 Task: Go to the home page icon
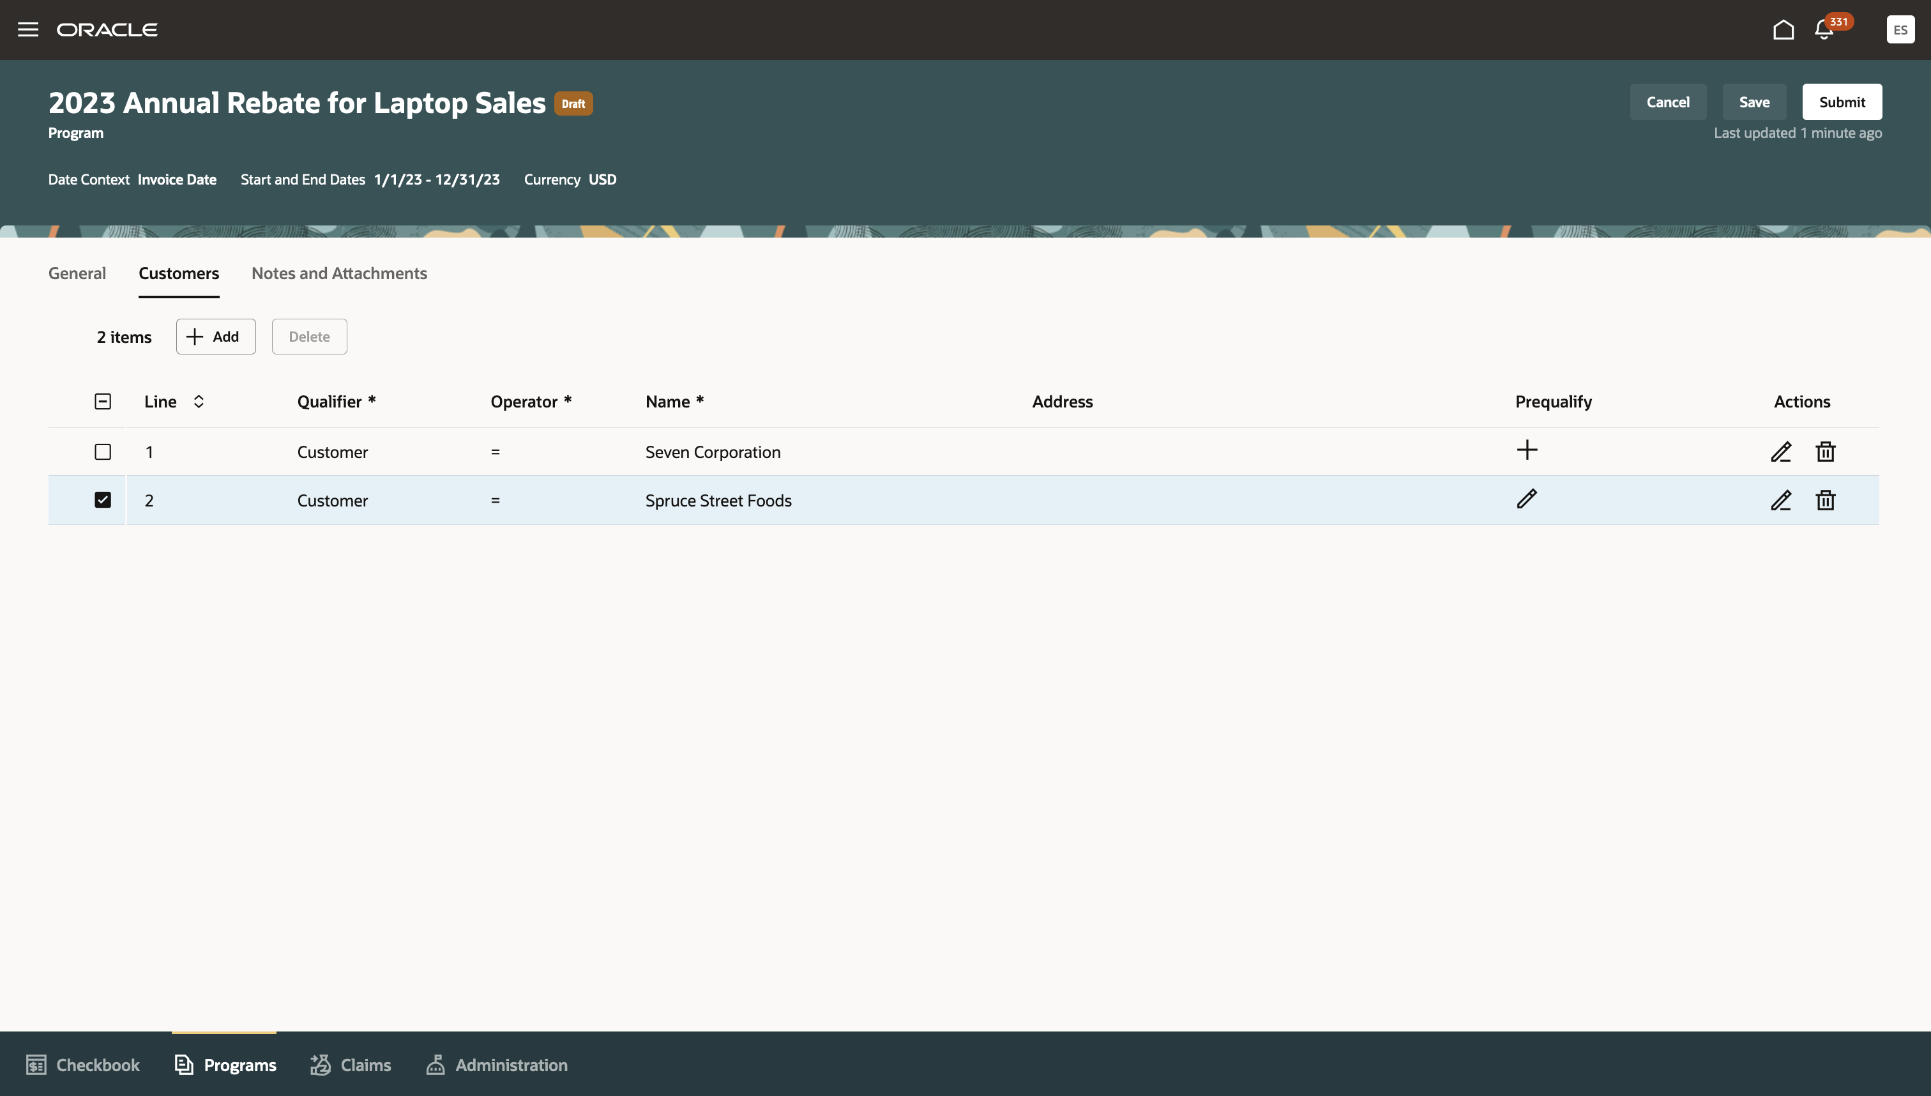1783,29
